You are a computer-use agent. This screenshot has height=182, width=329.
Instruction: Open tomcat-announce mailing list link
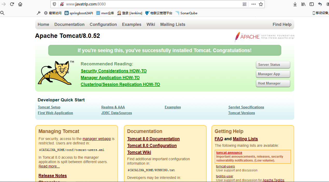coord(229,153)
